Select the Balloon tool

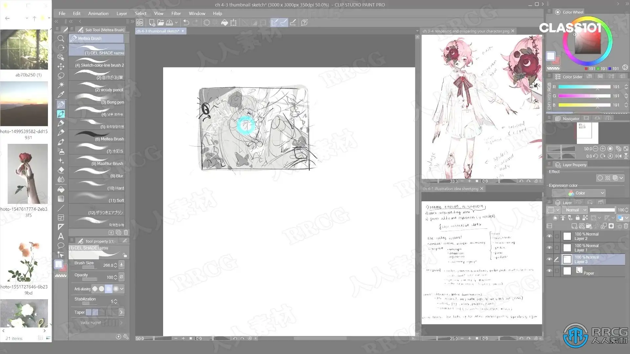point(61,246)
